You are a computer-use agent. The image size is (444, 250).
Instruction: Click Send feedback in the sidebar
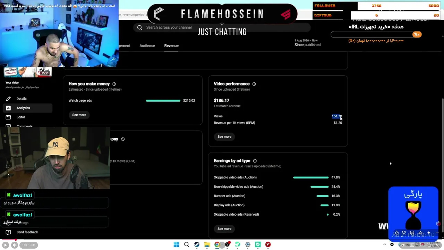[27, 232]
